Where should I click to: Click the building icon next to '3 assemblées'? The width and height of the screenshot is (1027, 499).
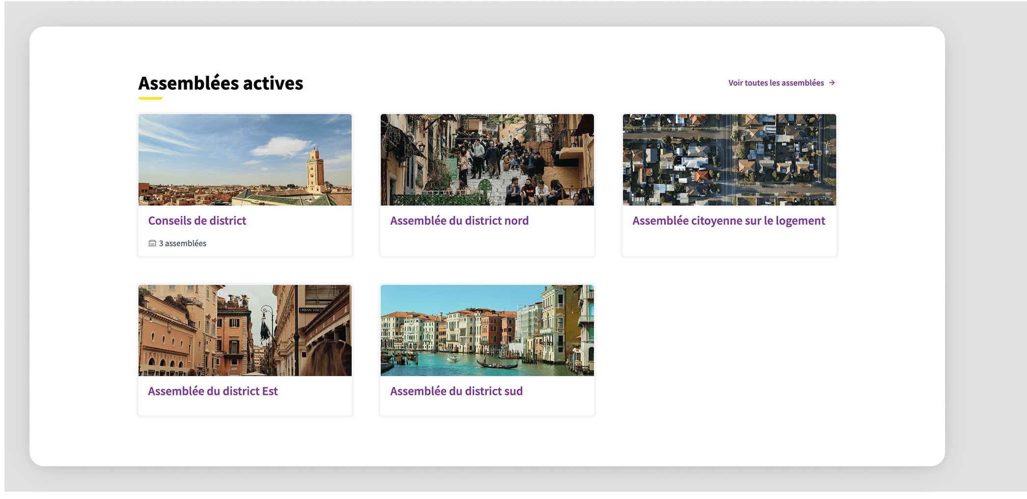152,243
